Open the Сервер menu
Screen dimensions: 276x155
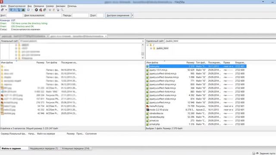[x=50, y=6]
